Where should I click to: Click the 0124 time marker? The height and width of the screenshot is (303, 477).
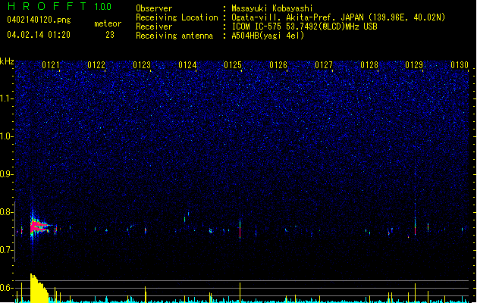187,65
